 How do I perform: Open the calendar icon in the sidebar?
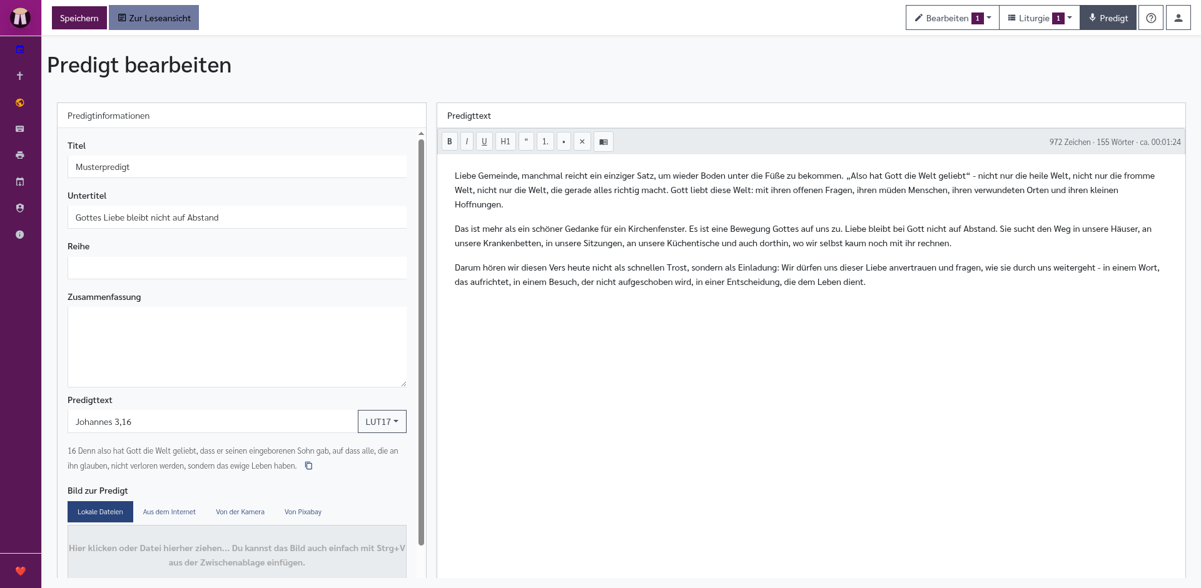(20, 49)
